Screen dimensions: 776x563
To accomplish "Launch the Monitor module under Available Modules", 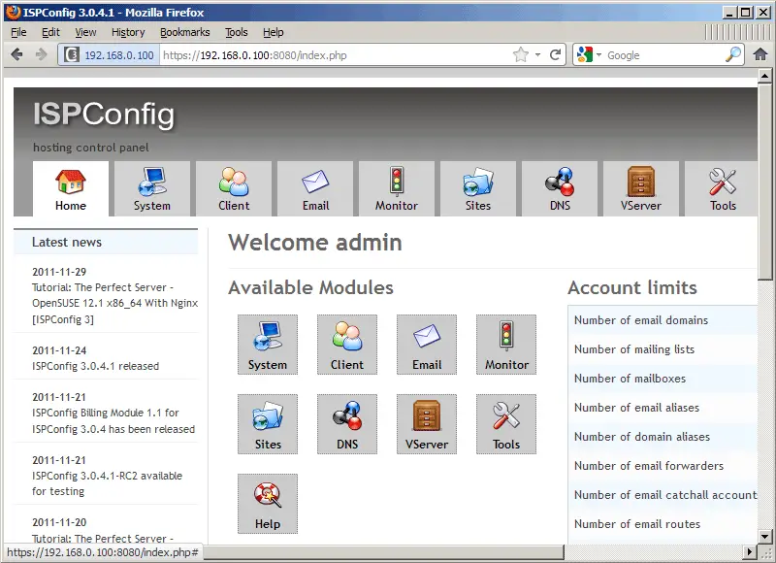I will click(x=506, y=345).
